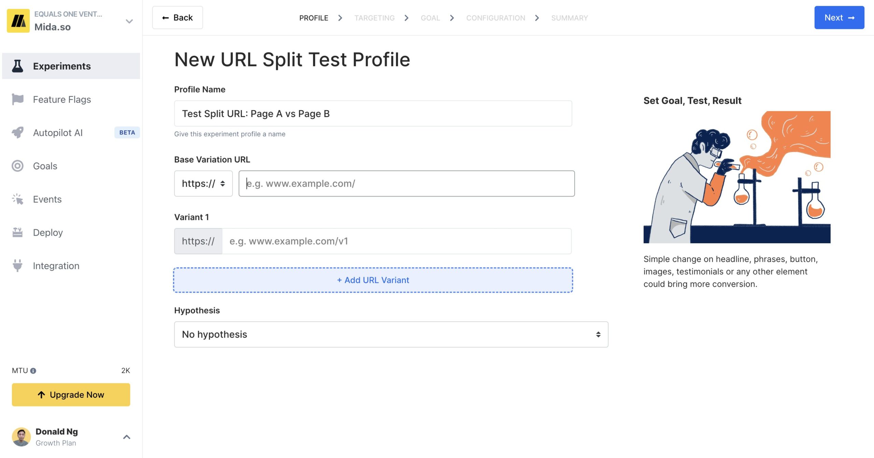Viewport: 874px width, 458px height.
Task: Open the https:// protocol dropdown
Action: tap(203, 183)
